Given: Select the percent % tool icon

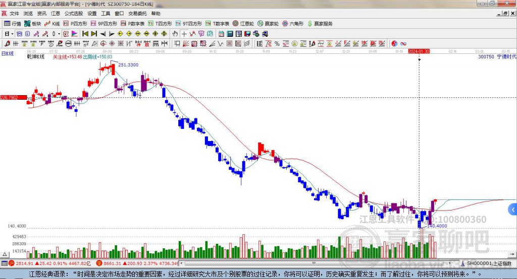Looking at the screenshot, I should pyautogui.click(x=277, y=43).
